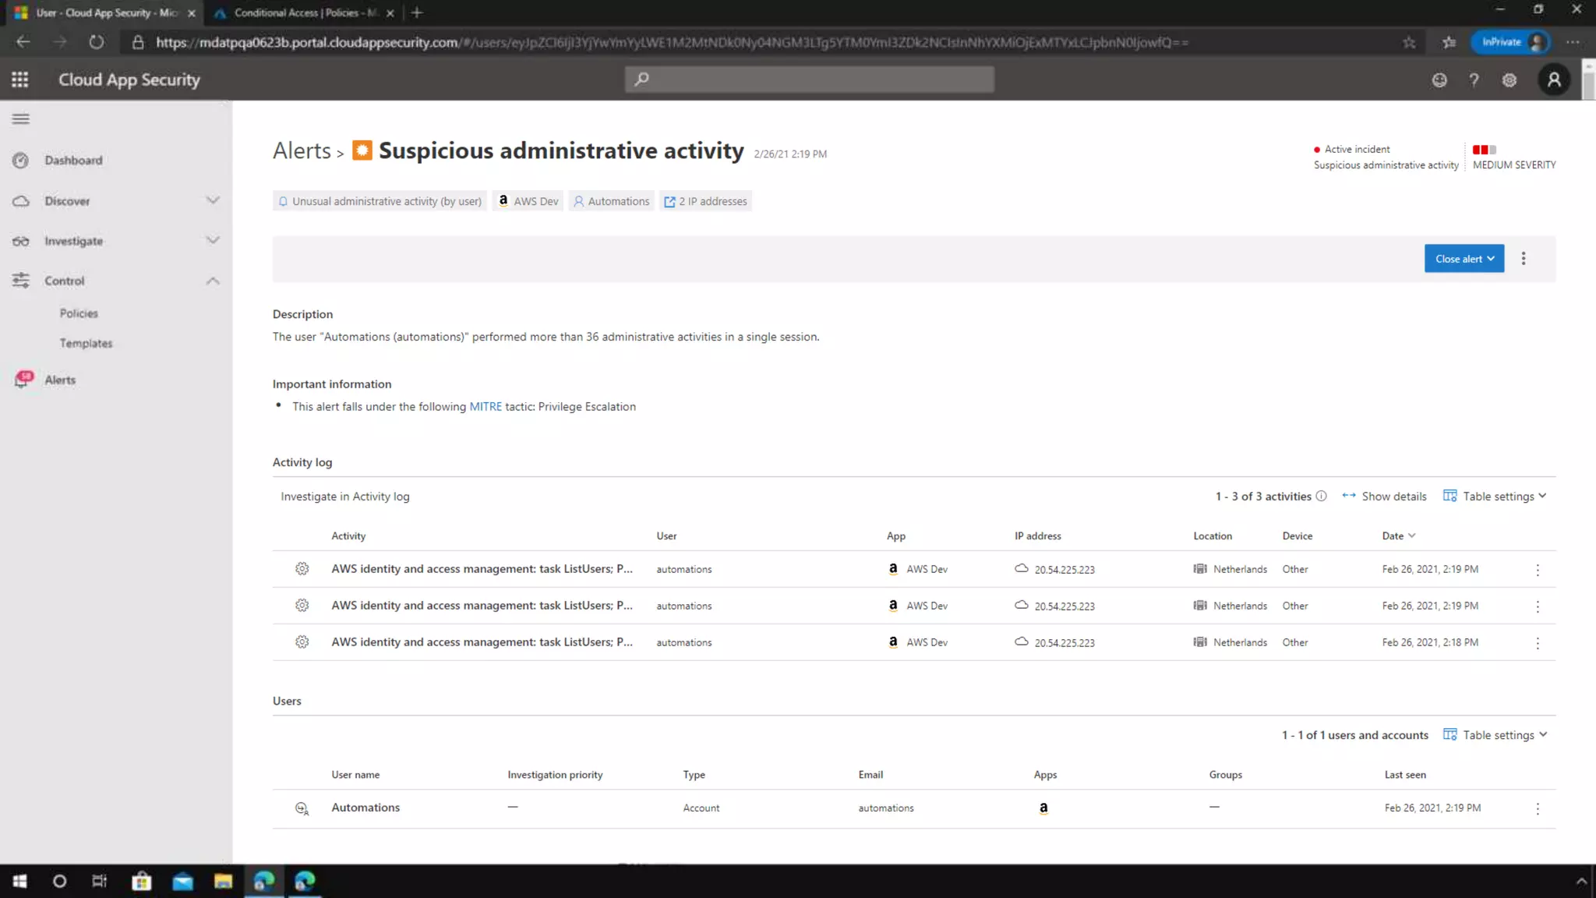Open Windows Start menu

tap(20, 881)
